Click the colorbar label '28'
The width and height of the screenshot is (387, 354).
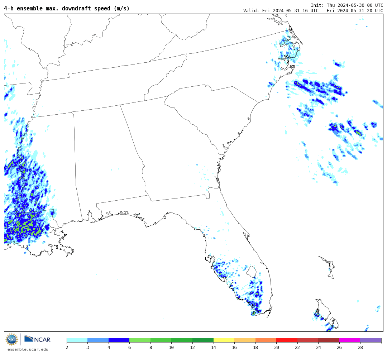tap(360, 347)
